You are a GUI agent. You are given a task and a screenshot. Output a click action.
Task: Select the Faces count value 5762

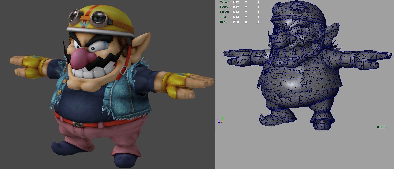235,12
